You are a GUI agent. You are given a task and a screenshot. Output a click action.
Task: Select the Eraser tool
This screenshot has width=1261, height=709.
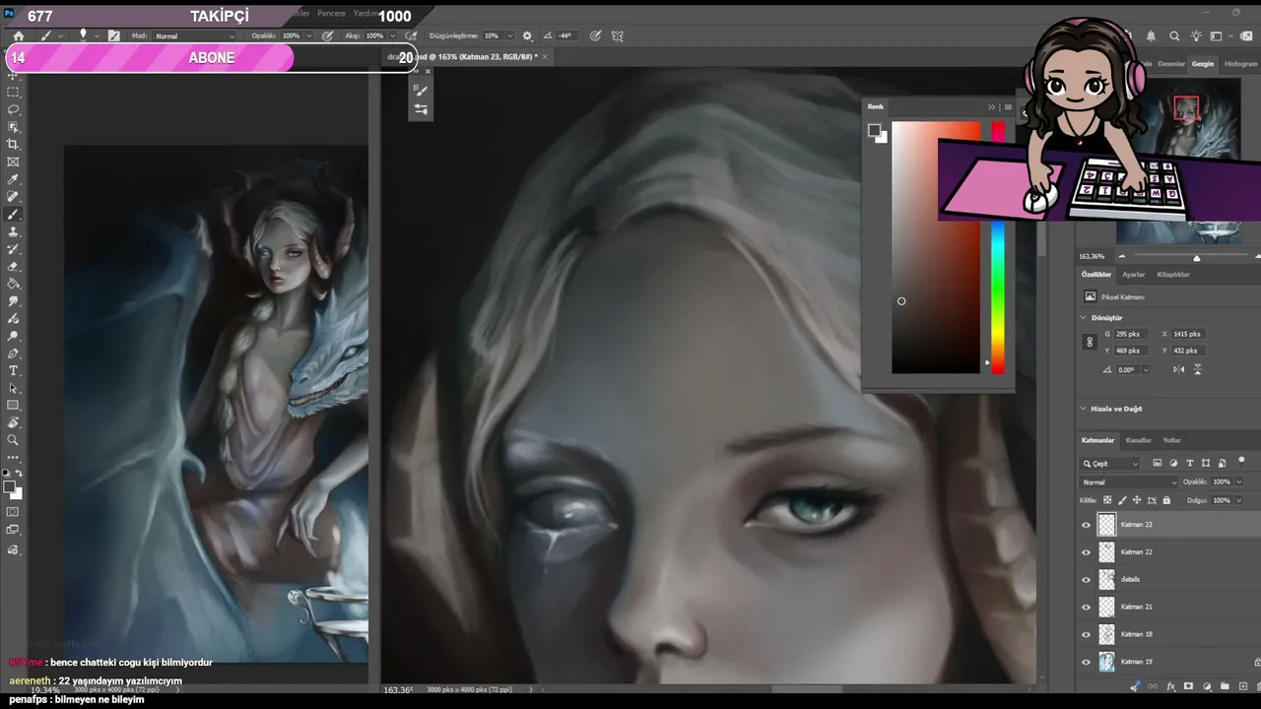(x=13, y=267)
